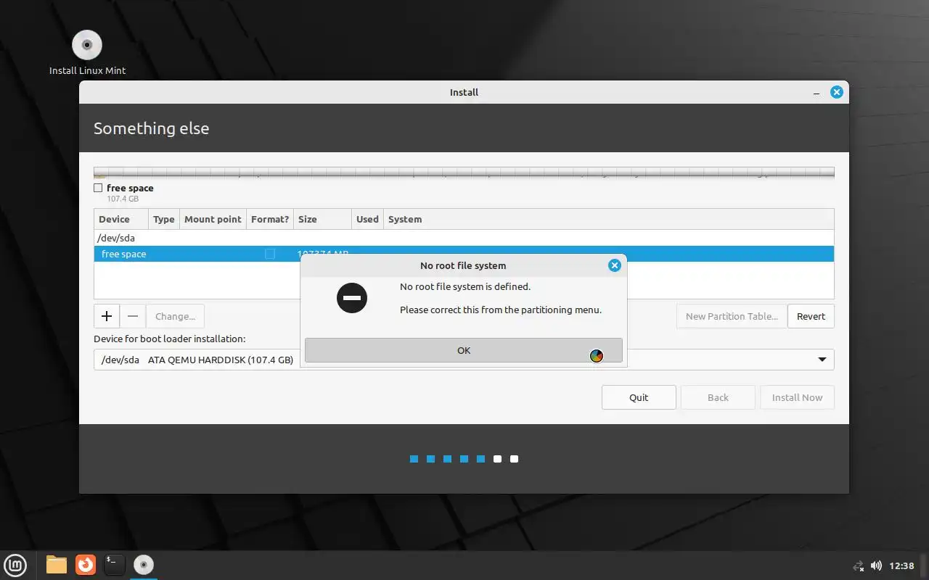Close the Install window

(x=837, y=92)
